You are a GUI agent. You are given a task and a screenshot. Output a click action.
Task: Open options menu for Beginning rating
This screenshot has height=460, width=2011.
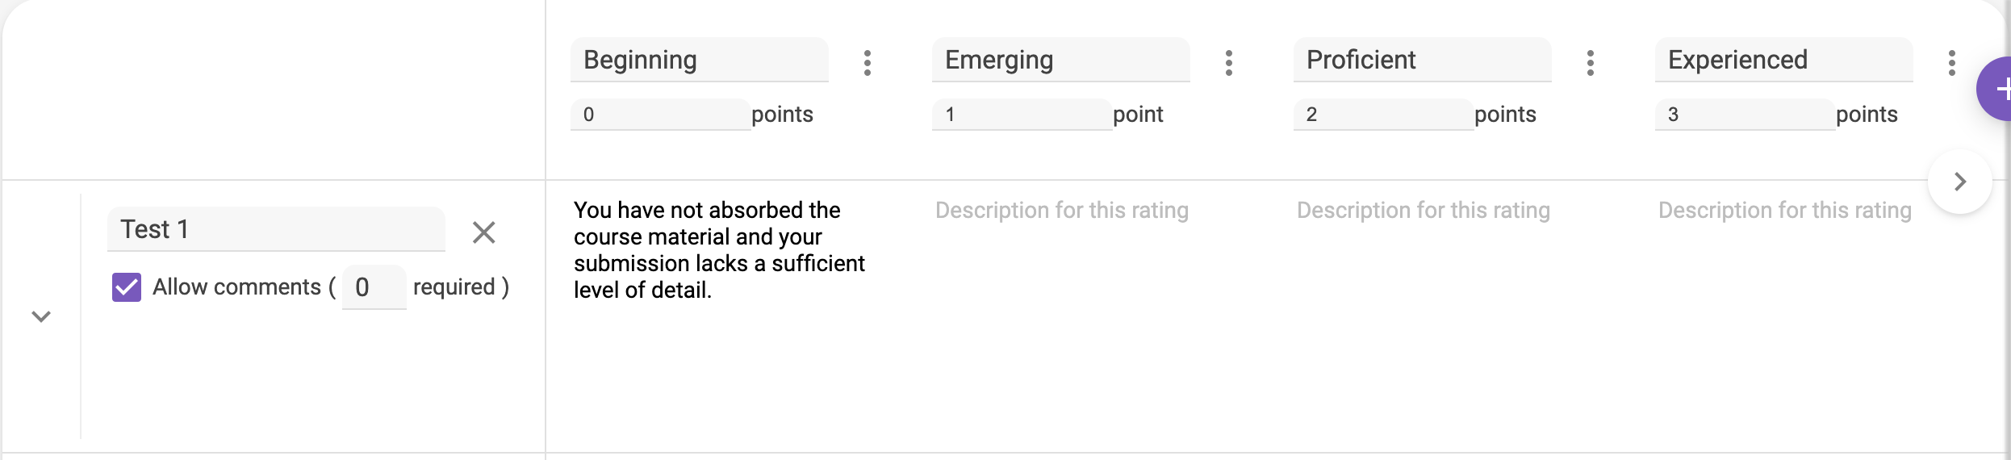click(x=867, y=63)
